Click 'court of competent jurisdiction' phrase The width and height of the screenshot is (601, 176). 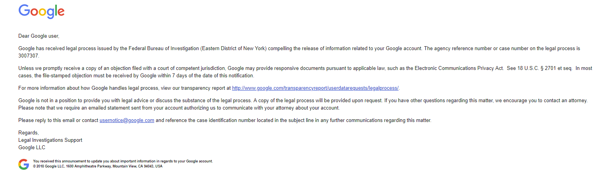[193, 68]
